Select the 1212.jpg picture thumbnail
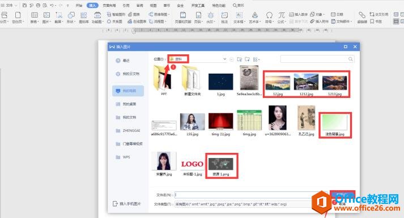The width and height of the screenshot is (404, 218). click(306, 84)
